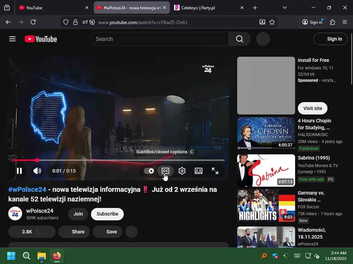Open the Windows Start menu

pos(11,256)
